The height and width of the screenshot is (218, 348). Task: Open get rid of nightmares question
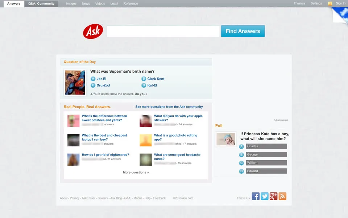pos(105,155)
